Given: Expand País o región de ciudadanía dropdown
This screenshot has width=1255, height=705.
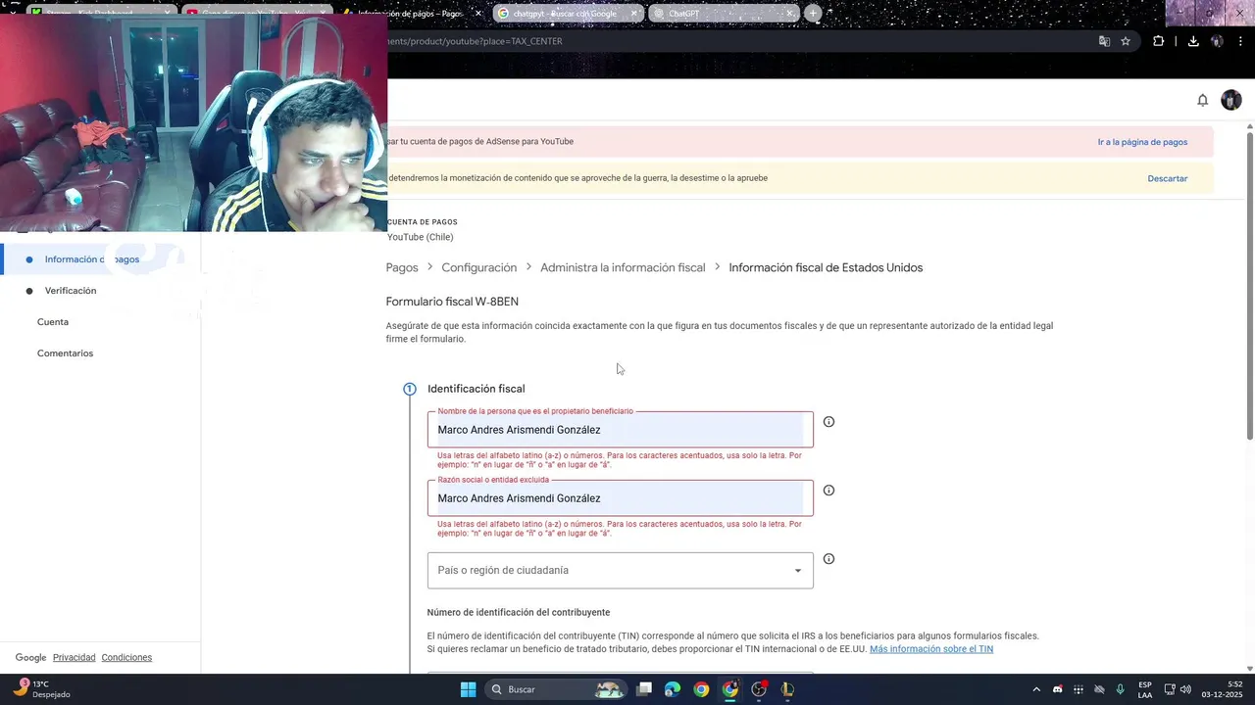Looking at the screenshot, I should pyautogui.click(x=620, y=570).
